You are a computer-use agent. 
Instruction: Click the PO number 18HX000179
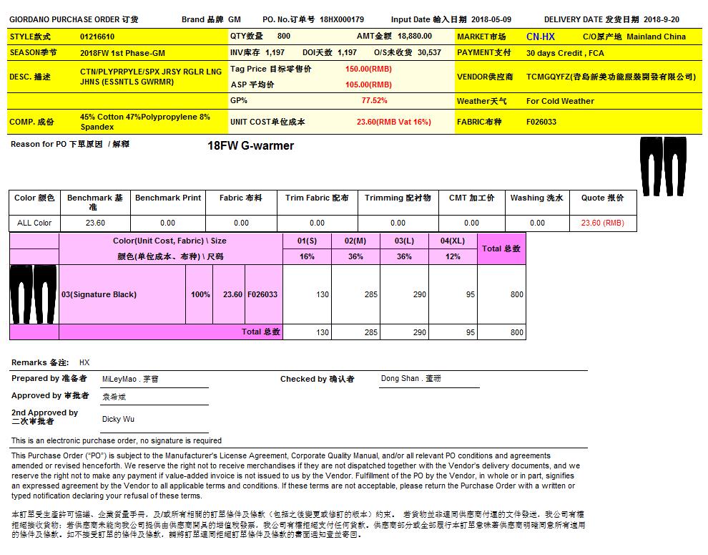tap(342, 20)
